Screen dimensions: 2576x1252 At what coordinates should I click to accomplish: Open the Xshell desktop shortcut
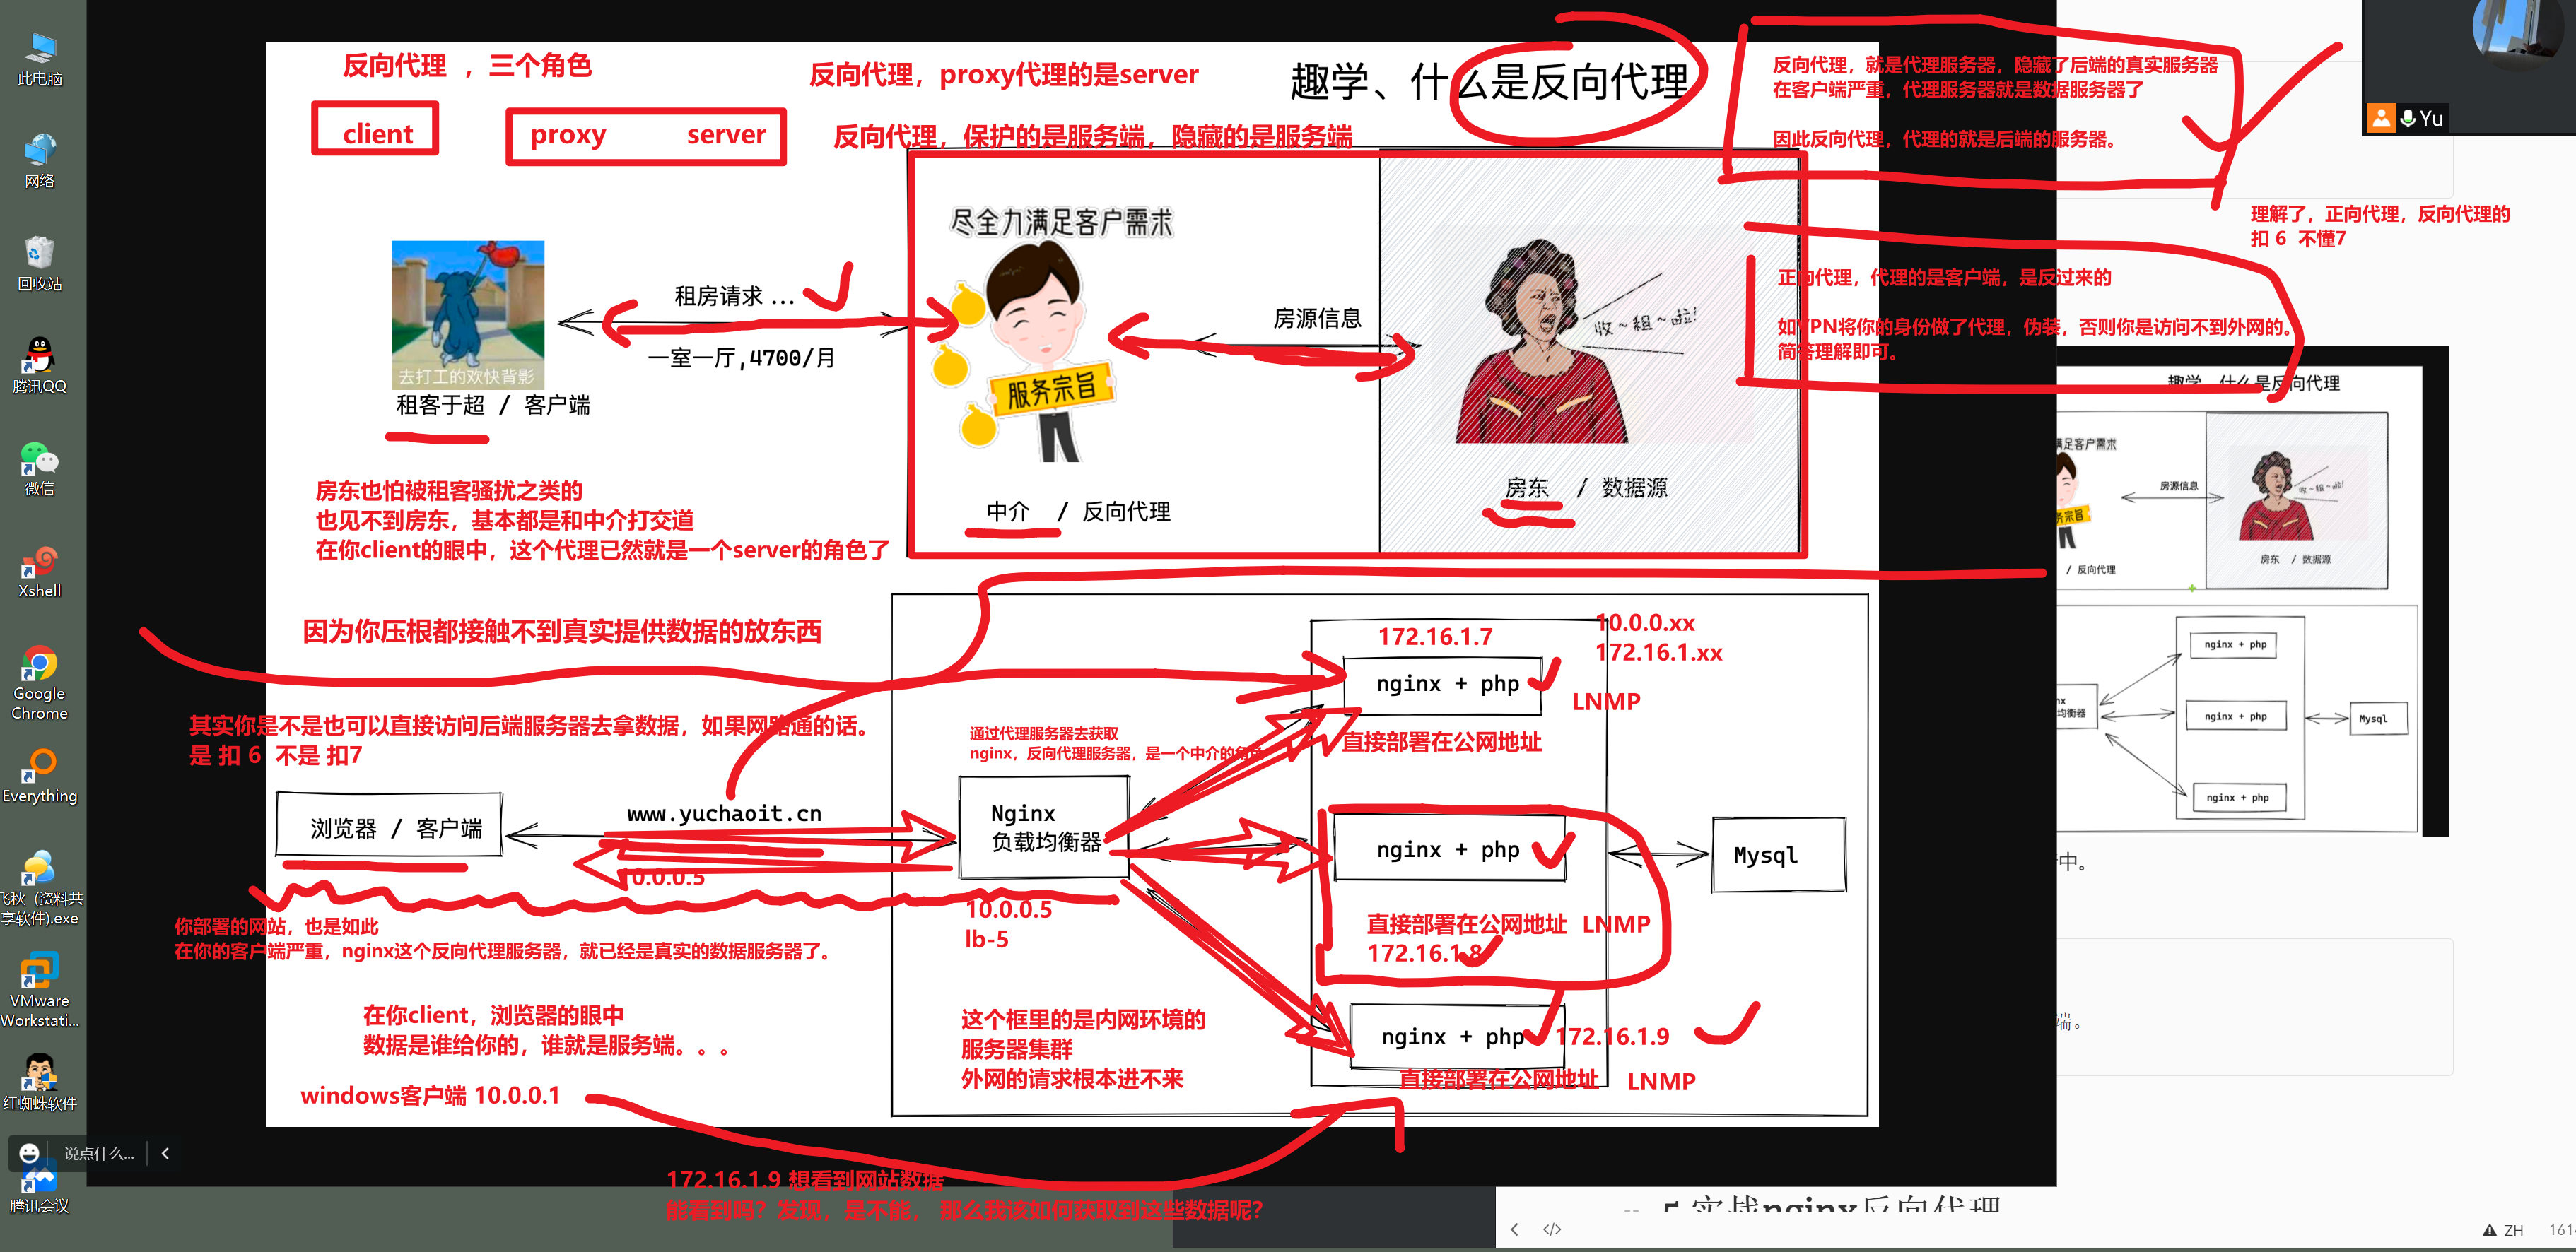(40, 571)
